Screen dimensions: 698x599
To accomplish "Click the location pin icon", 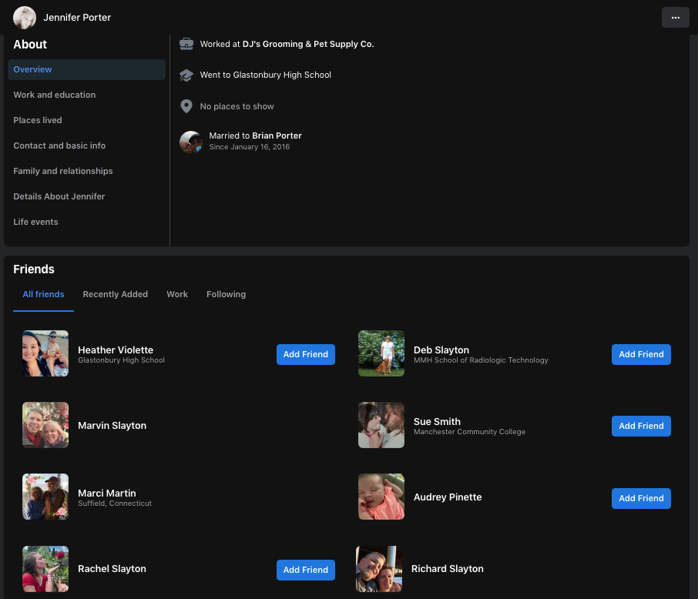I will 186,106.
